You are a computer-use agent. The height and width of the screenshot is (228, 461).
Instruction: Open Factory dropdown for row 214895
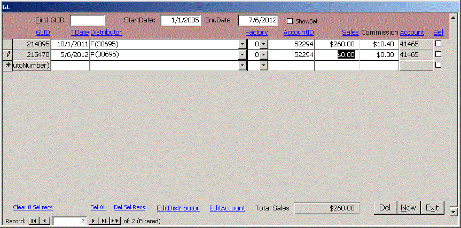(264, 44)
